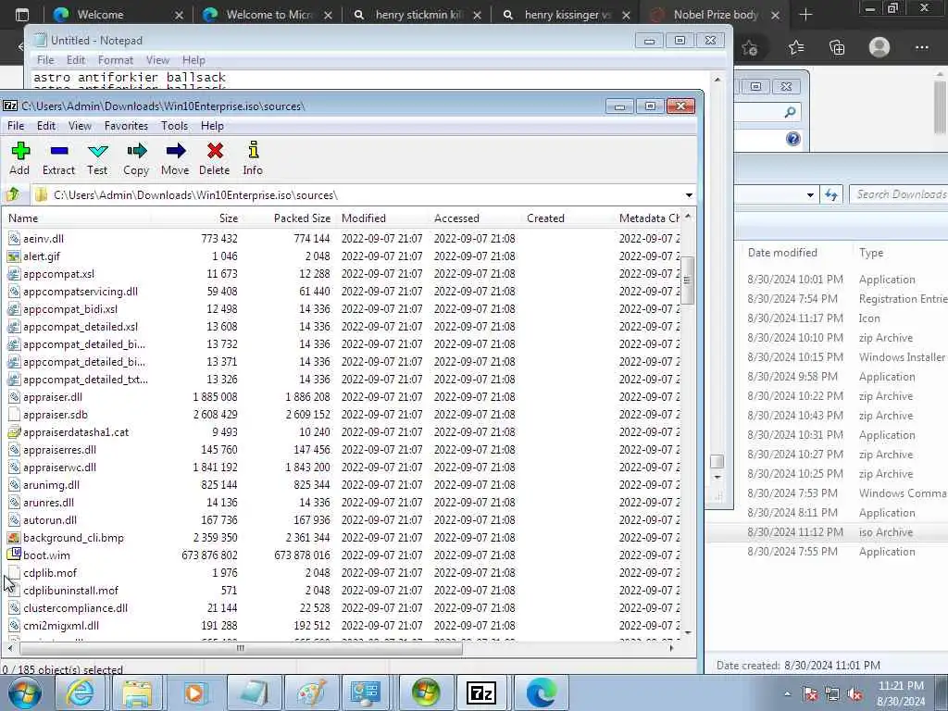Image resolution: width=948 pixels, height=711 pixels.
Task: Go up one folder level in 7-Zip
Action: (13, 194)
